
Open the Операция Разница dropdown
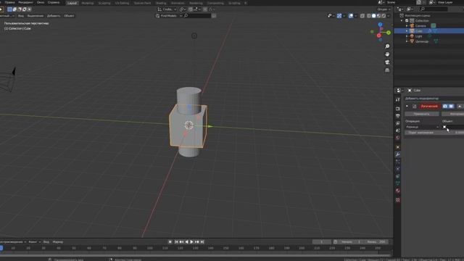[422, 127]
